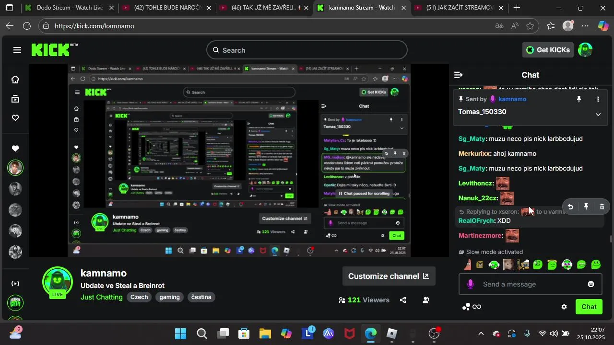The image size is (614, 345).
Task: Open Following heart outline icon in sidebar
Action: 15,118
